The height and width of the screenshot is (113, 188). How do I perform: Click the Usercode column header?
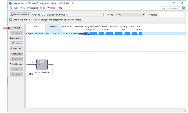(x=78, y=28)
